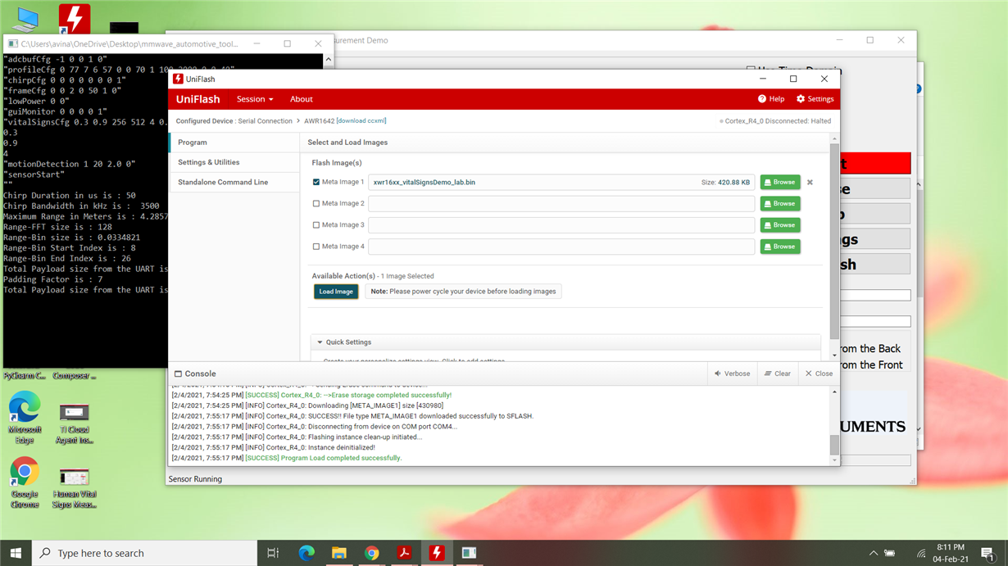1008x566 pixels.
Task: Select the This PC desktop icon
Action: click(25, 20)
